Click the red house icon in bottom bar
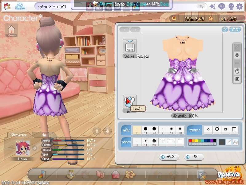Screen dimensions: 246x185 pos(115,175)
